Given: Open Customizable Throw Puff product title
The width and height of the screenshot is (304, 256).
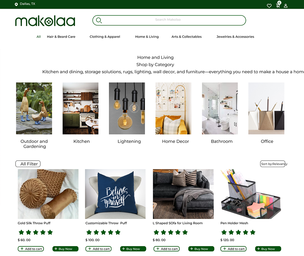Looking at the screenshot, I should 106,223.
